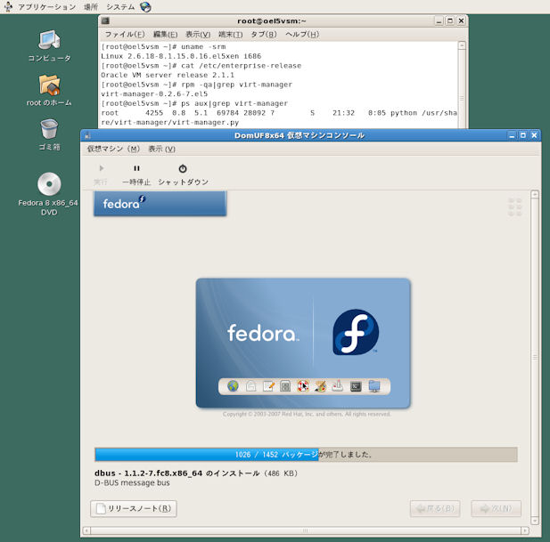Screen dimensions: 550x542
Task: Click the console scroll-down arrow
Action: click(535, 521)
